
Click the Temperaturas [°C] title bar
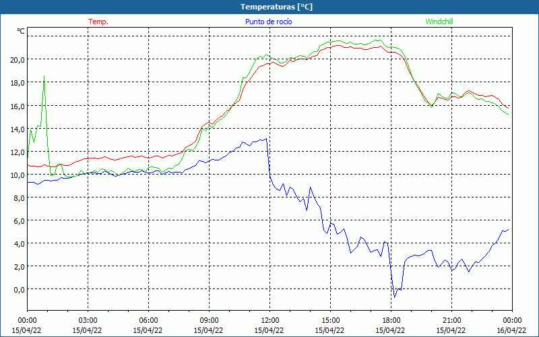pos(269,7)
